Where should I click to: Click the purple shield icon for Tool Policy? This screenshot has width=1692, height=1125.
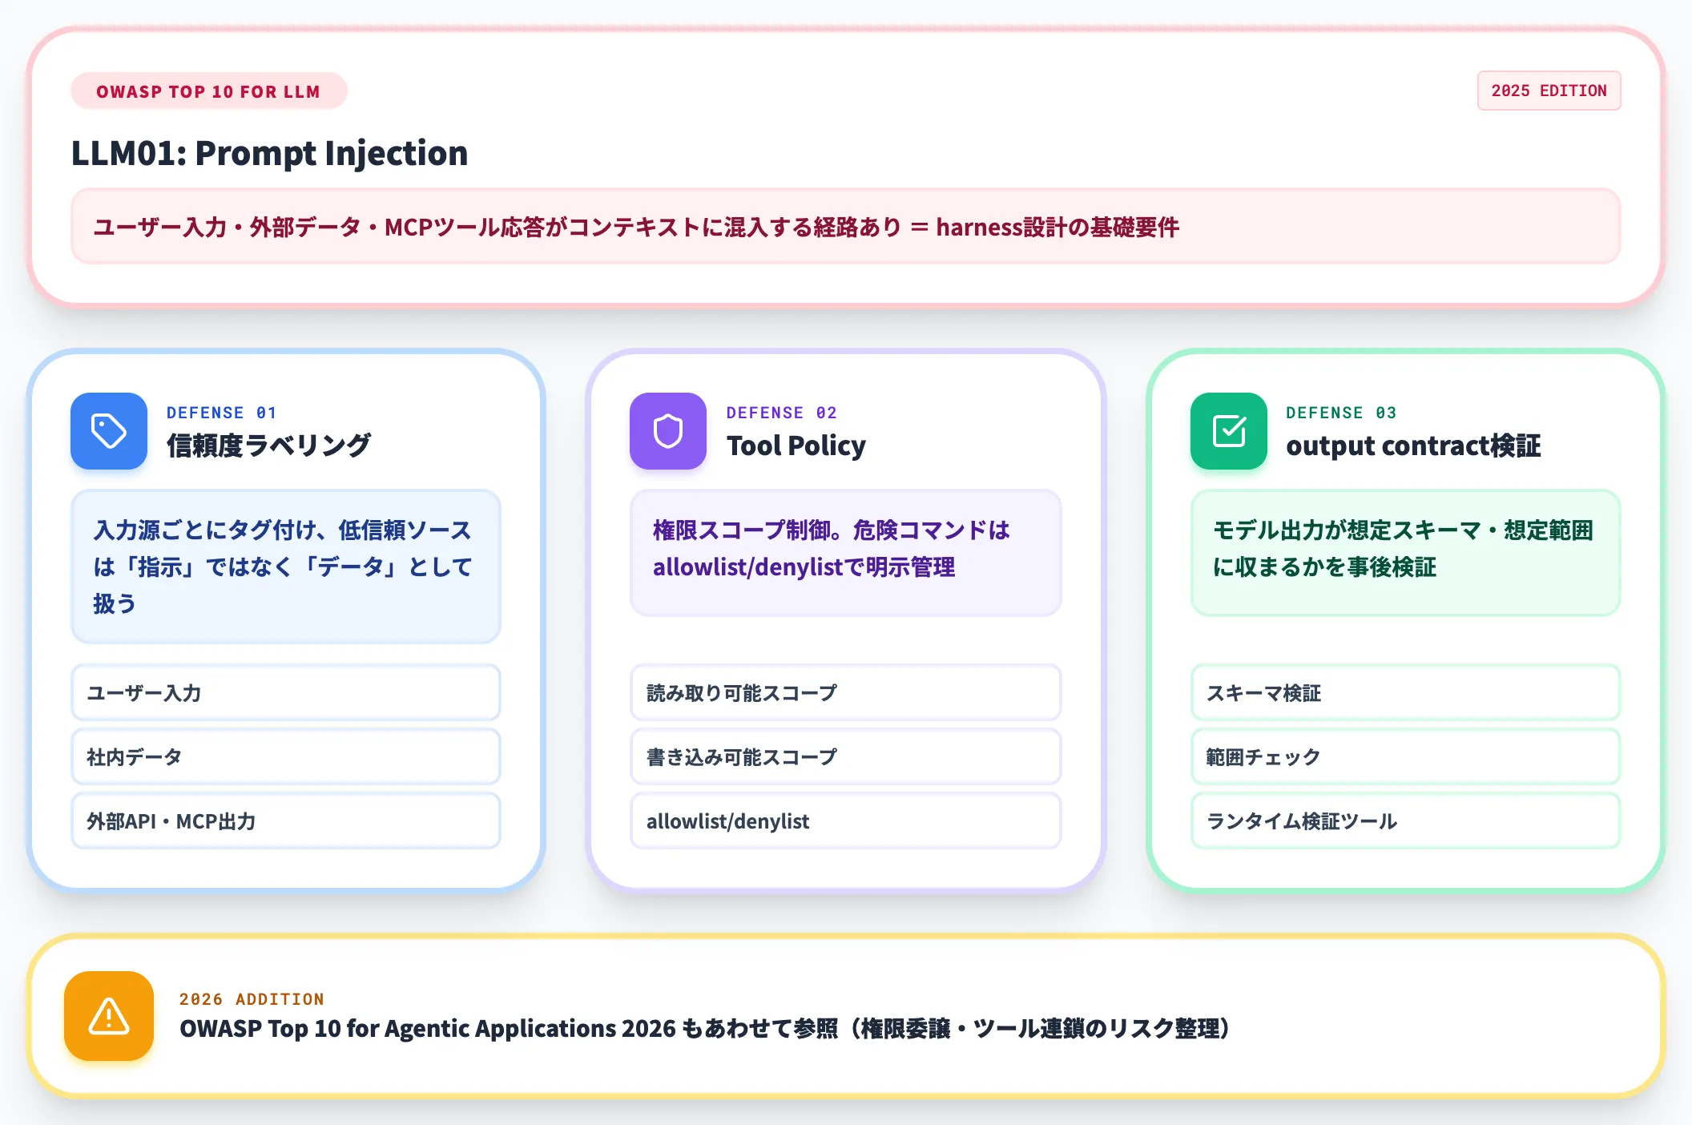tap(668, 431)
